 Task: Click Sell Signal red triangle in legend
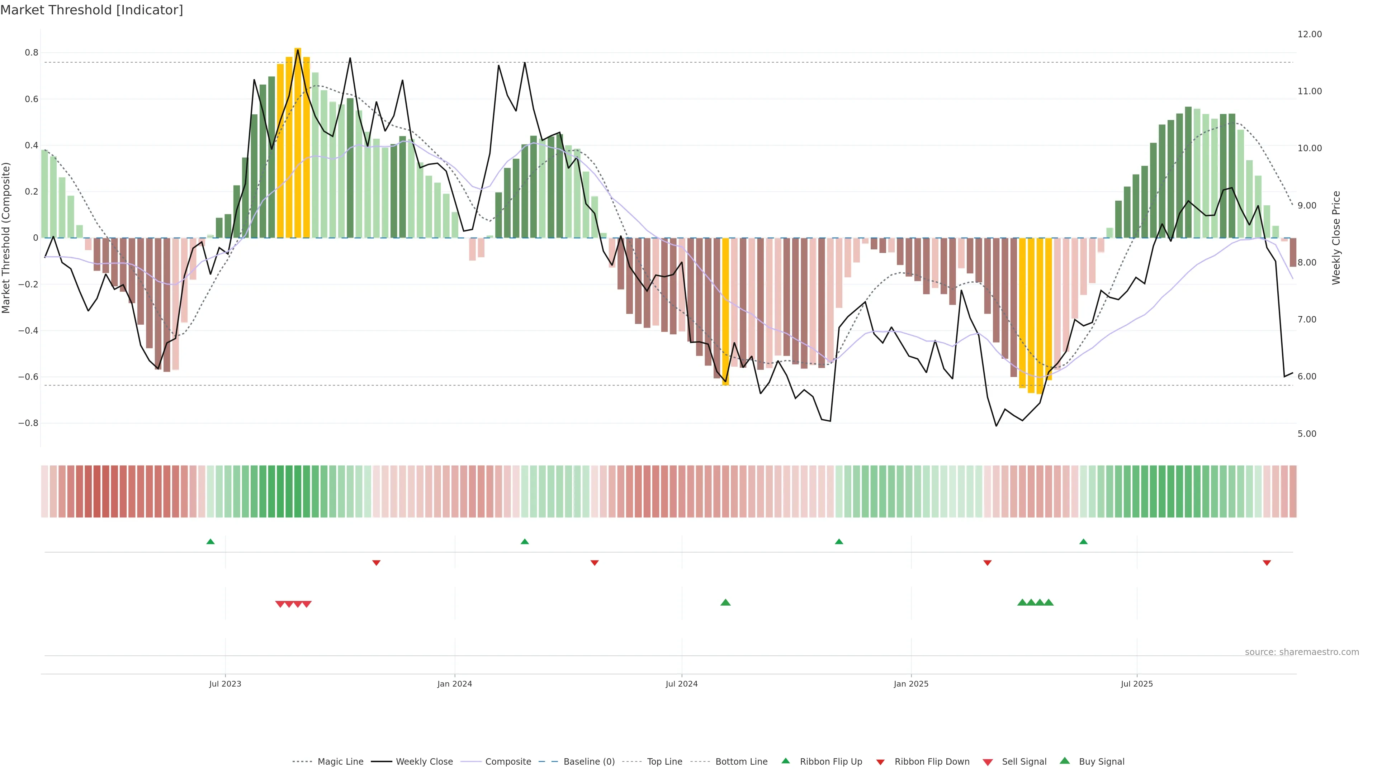click(x=988, y=762)
